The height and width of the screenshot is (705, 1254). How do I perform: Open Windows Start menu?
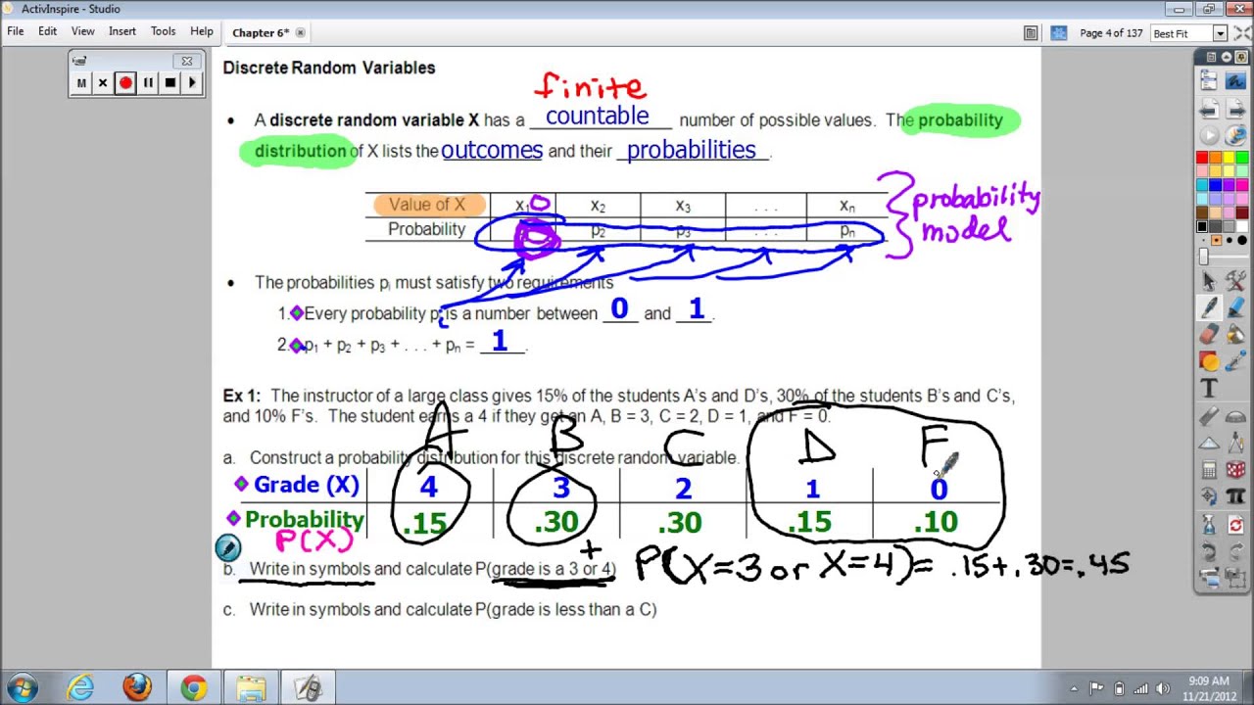coord(22,687)
